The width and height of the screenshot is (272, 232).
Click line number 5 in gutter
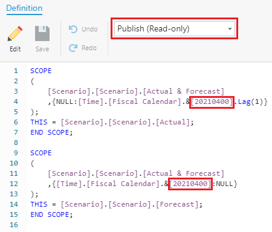click(x=16, y=112)
